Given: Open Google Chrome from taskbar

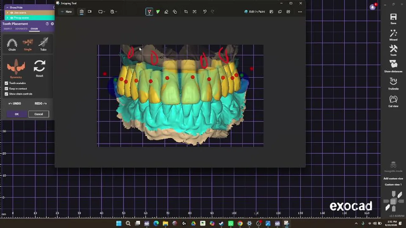Looking at the screenshot, I should pos(240,224).
